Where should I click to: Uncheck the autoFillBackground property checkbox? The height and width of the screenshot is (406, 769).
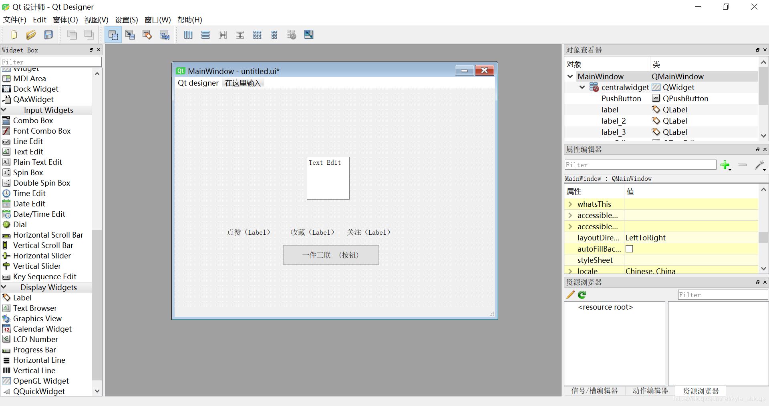629,249
